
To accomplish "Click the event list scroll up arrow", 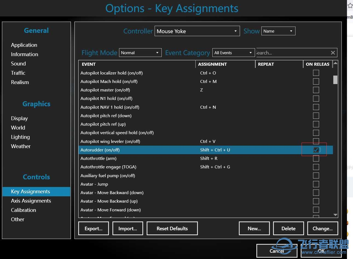I will coord(335,63).
